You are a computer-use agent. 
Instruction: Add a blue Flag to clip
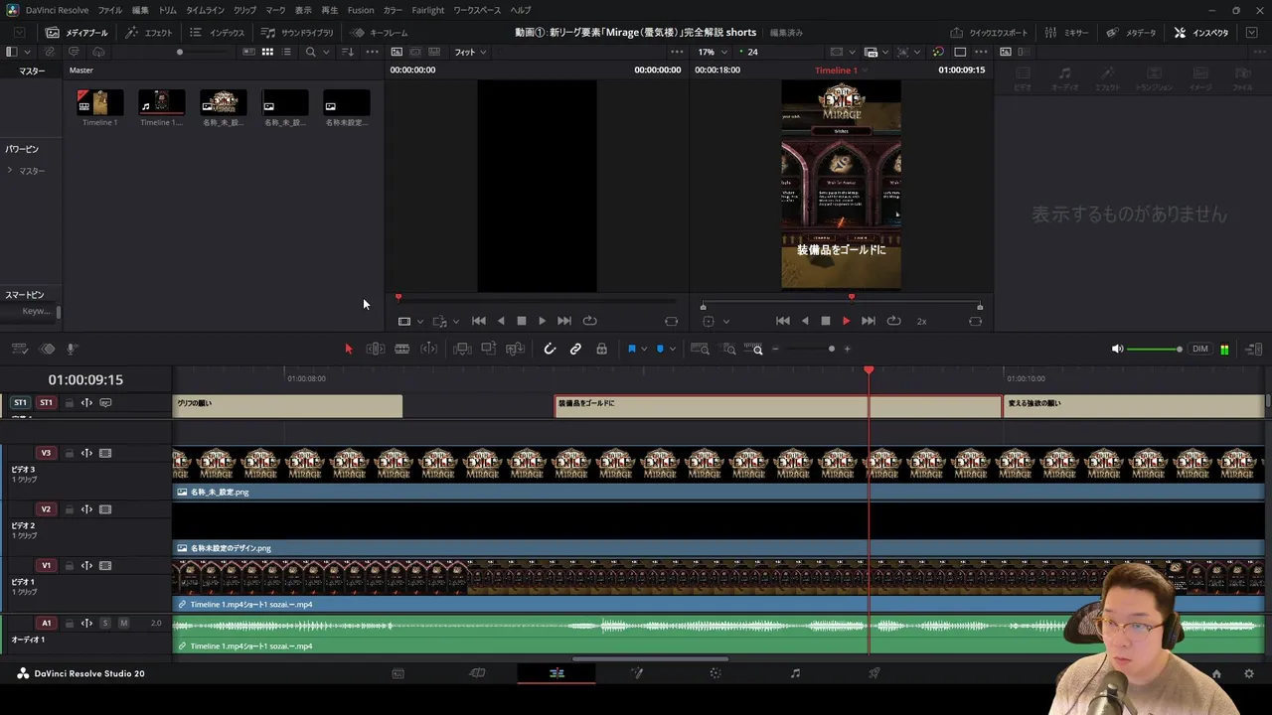coord(631,349)
